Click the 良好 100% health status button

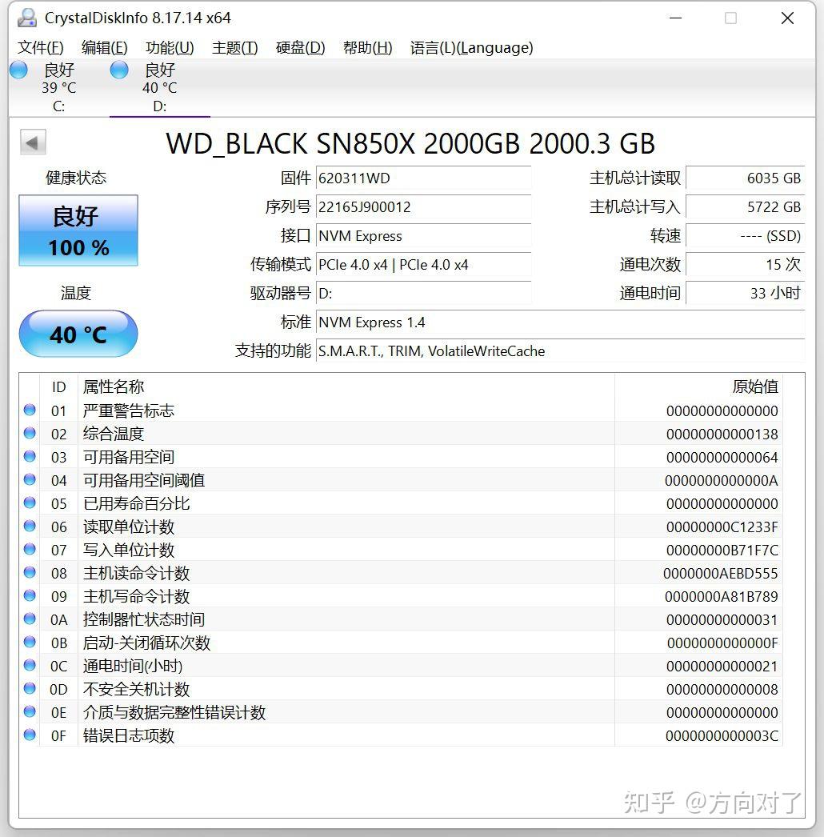tap(78, 230)
